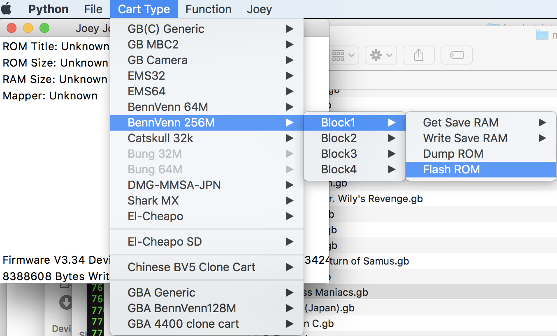Open the Finder gear action dropdown
The image size is (557, 336).
pyautogui.click(x=381, y=55)
